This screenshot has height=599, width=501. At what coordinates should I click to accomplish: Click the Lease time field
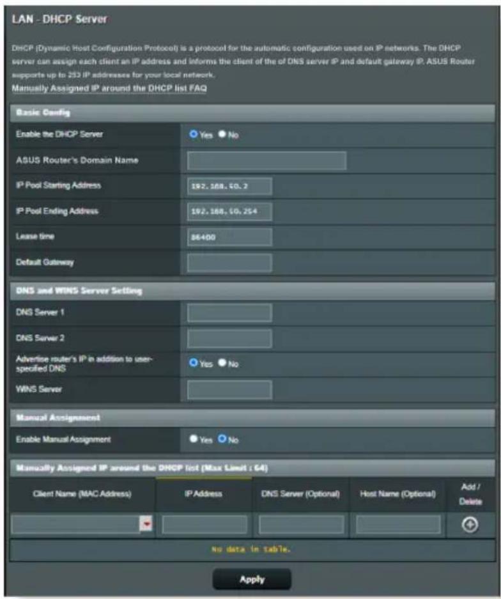click(x=229, y=237)
